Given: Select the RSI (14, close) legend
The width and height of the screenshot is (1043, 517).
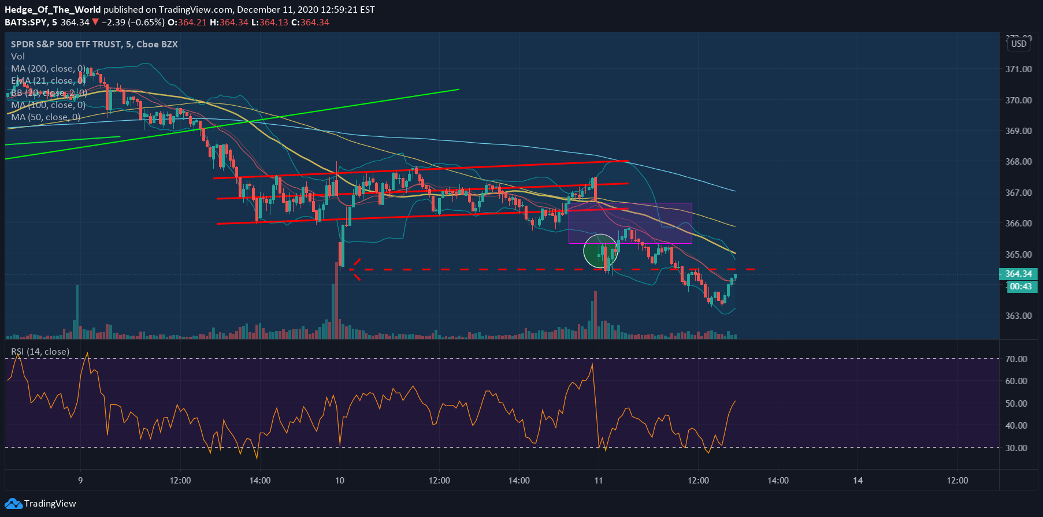Looking at the screenshot, I should click(40, 351).
